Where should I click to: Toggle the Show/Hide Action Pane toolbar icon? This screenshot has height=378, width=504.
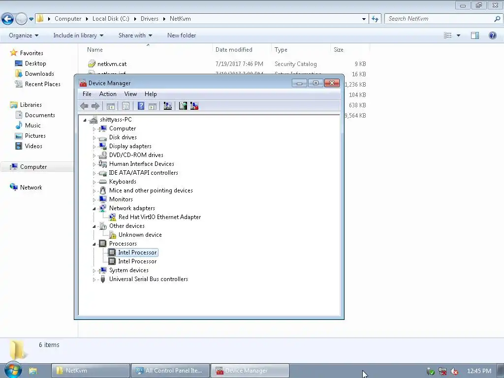(x=153, y=106)
